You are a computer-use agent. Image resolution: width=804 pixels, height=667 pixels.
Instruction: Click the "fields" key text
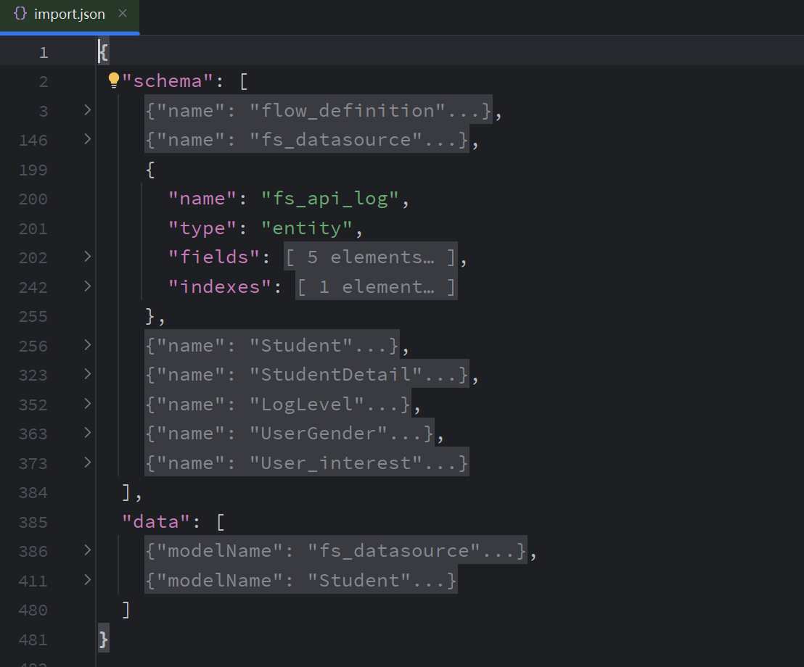pos(214,257)
